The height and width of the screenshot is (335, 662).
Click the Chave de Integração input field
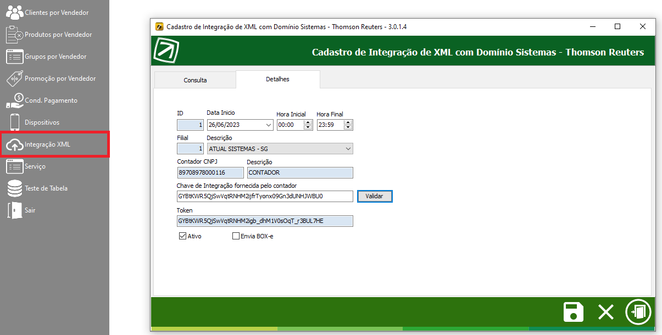click(x=265, y=196)
